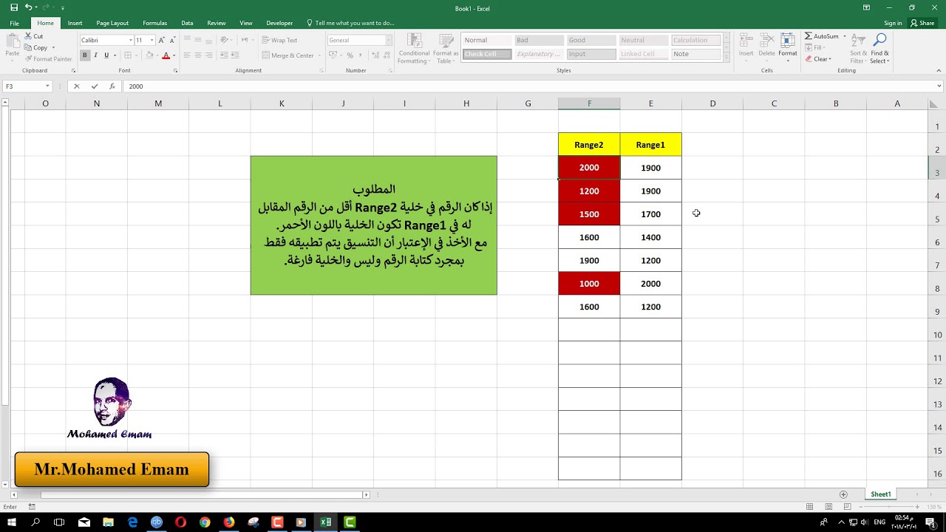The image size is (946, 532).
Task: Click the Share button
Action: click(x=922, y=23)
